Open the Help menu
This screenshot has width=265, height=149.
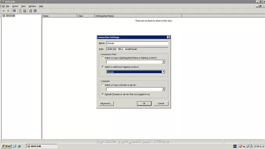point(41,6)
